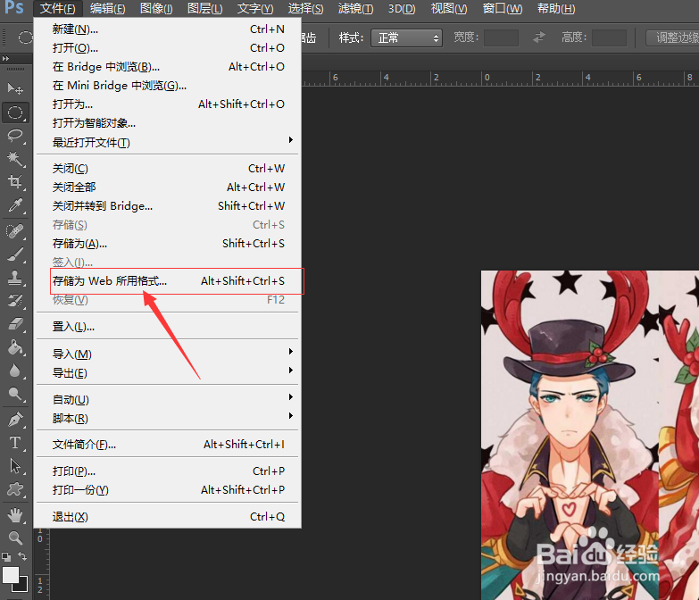
Task: Select the Clone Stamp tool
Action: 15,278
